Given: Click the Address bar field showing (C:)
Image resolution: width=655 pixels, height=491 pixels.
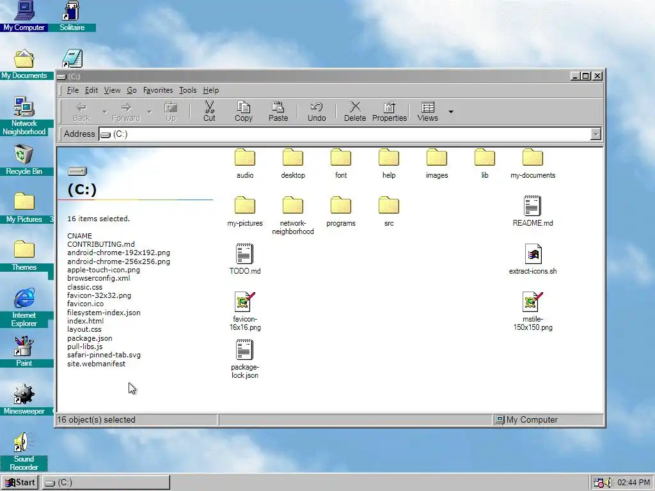Looking at the screenshot, I should tap(345, 134).
